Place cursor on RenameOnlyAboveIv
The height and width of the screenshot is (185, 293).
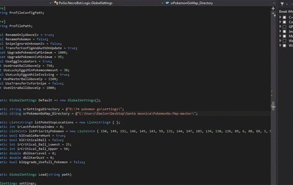(x=22, y=35)
